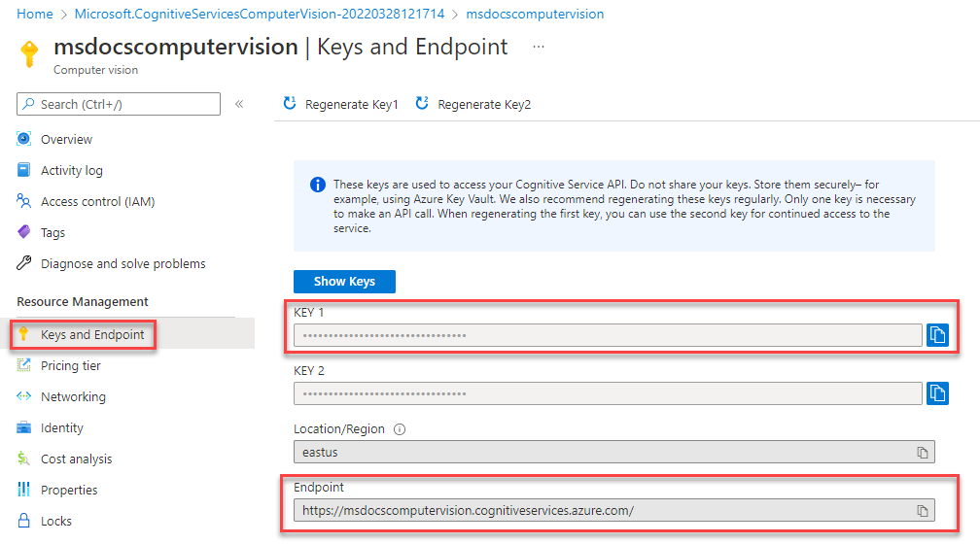Open the Tags section
Screen dimensions: 980x544
[x=52, y=232]
